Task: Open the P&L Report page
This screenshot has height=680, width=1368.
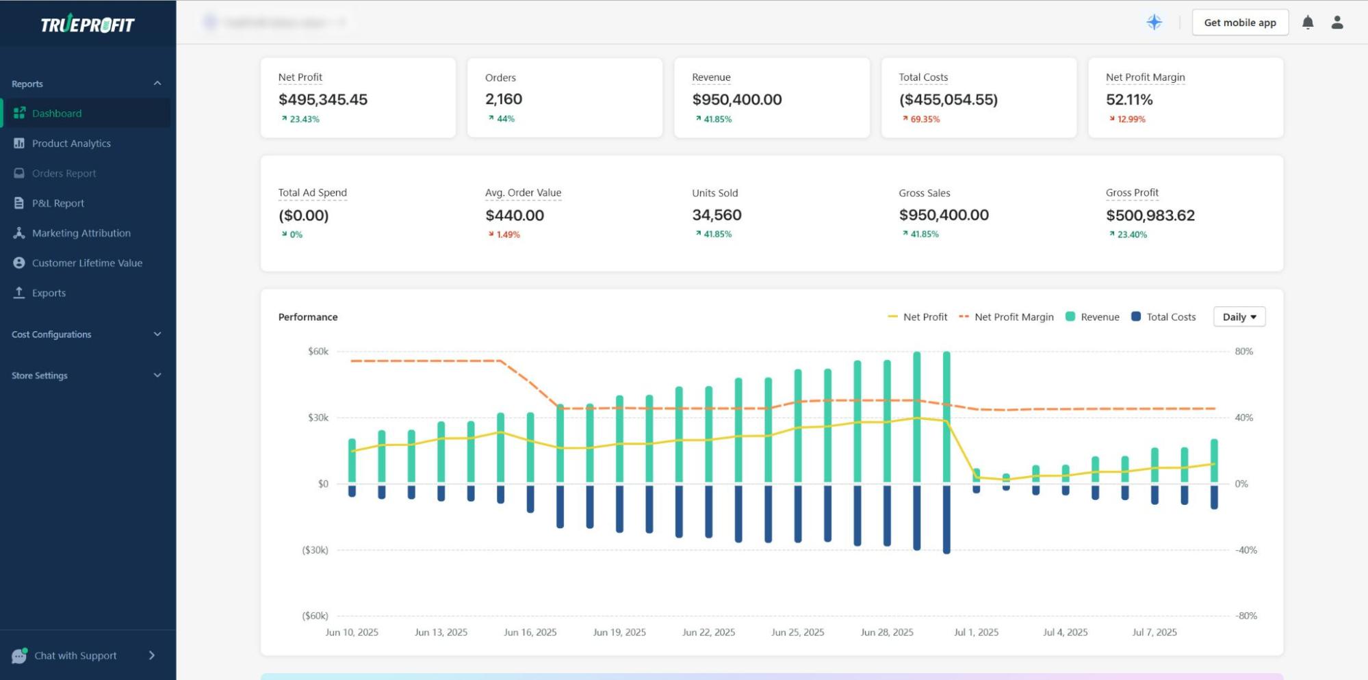Action: click(58, 203)
